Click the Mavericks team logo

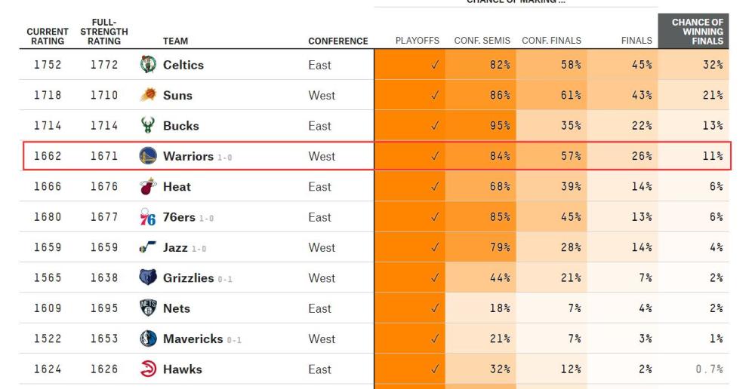pyautogui.click(x=148, y=339)
